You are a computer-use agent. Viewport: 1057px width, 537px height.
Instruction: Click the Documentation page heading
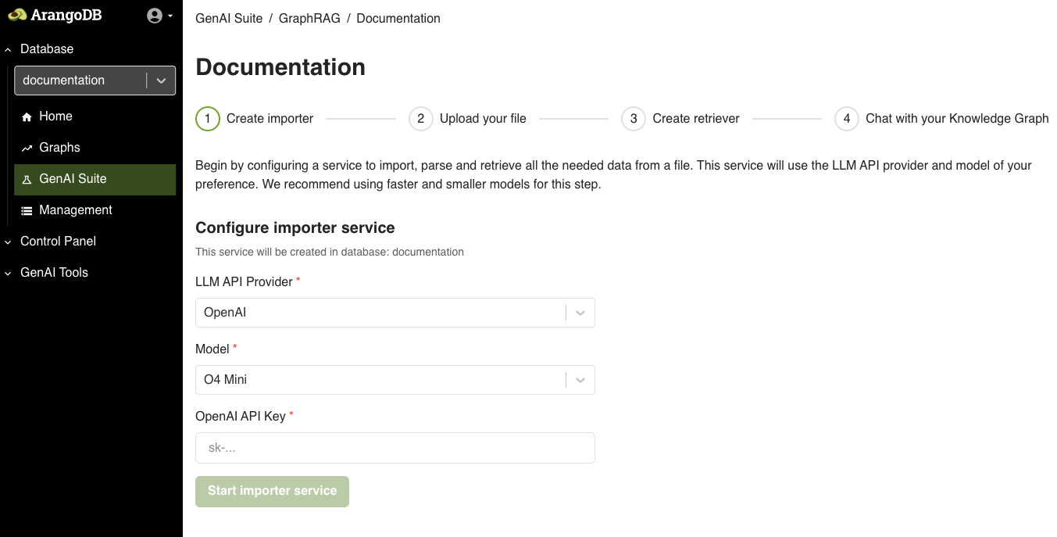(x=280, y=67)
